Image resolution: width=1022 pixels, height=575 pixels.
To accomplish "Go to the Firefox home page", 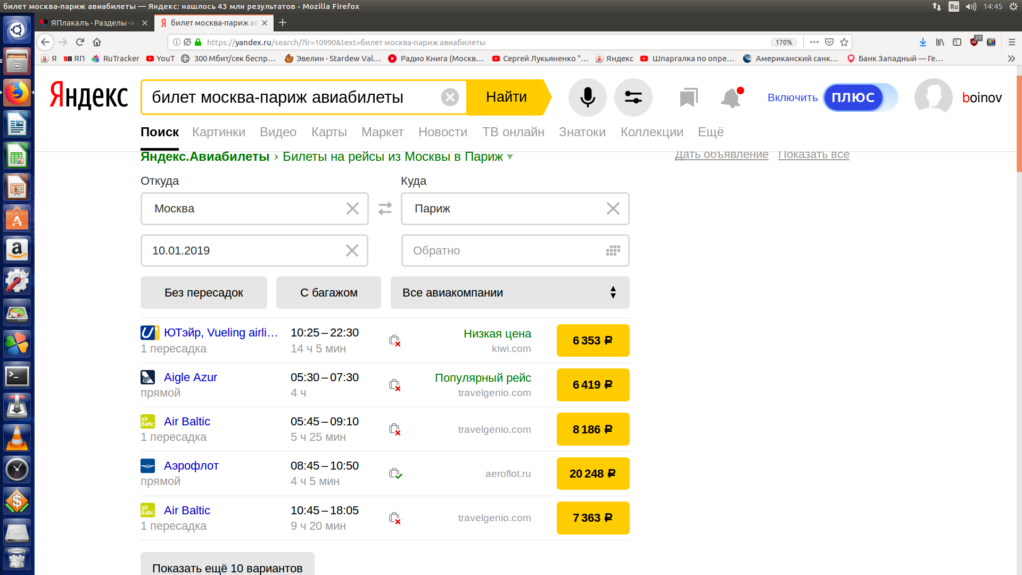I will point(97,42).
